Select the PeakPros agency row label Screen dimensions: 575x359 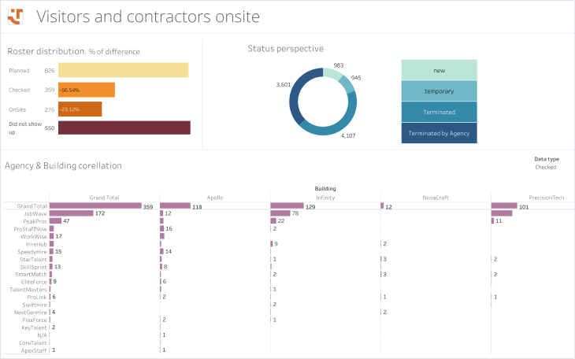[x=34, y=221]
